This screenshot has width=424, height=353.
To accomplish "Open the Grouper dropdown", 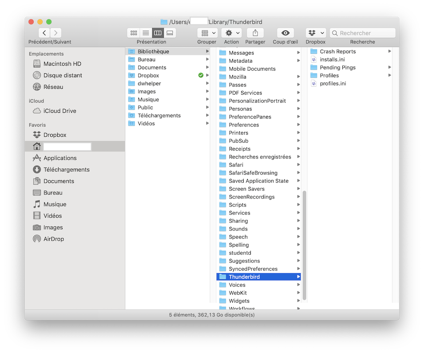I will pyautogui.click(x=207, y=33).
